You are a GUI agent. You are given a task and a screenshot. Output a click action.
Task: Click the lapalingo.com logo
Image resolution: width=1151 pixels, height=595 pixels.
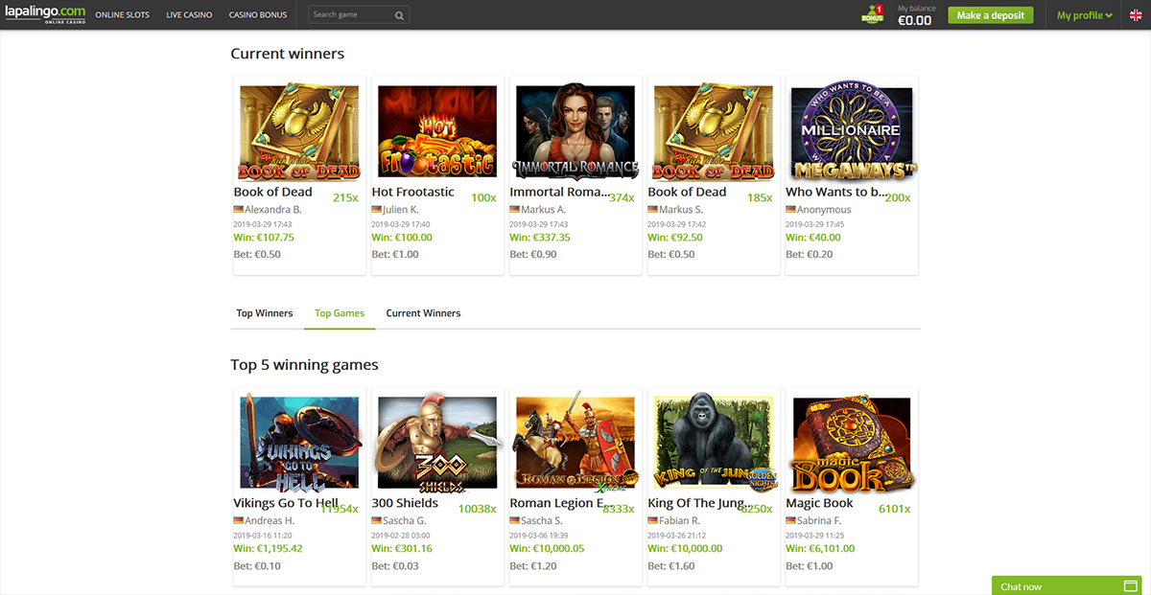(x=43, y=14)
